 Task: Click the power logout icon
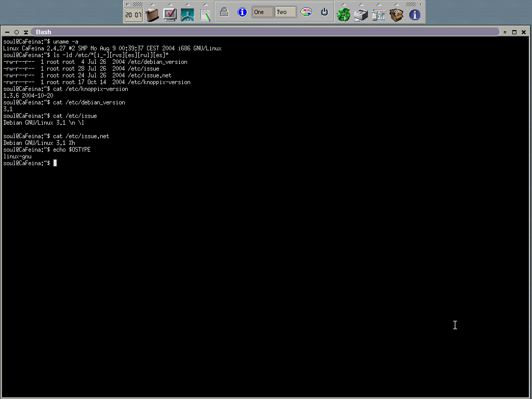click(x=325, y=12)
